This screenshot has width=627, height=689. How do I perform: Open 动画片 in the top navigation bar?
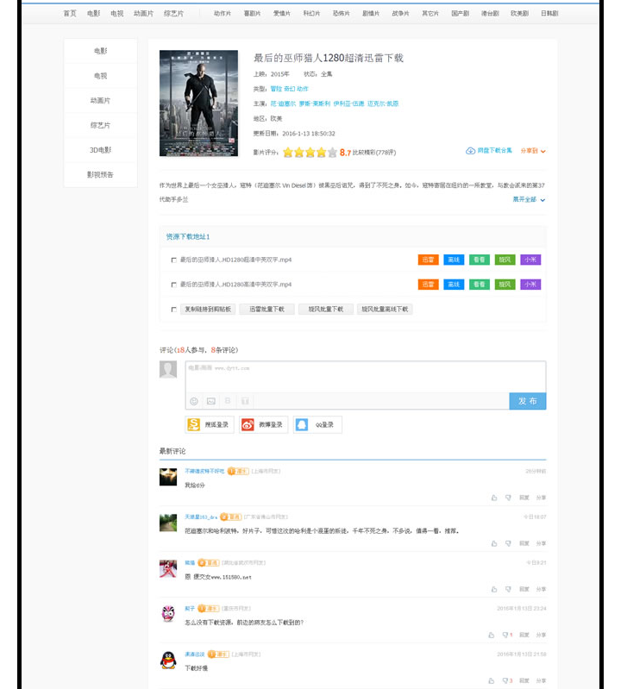[x=143, y=14]
